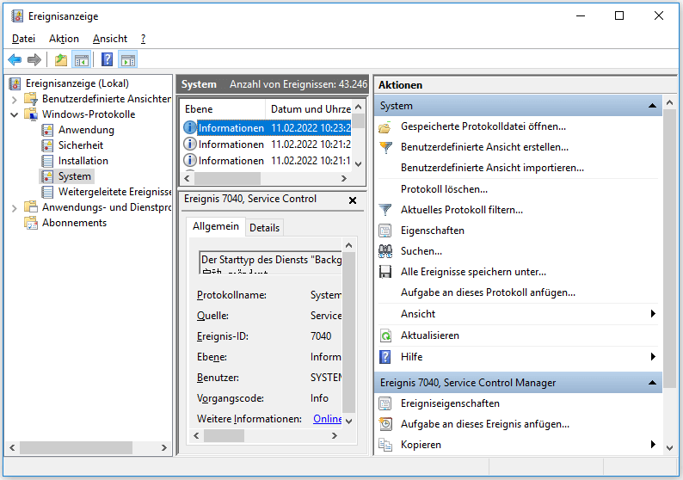Open the Aktion menu in the menu bar
This screenshot has width=683, height=480.
[64, 39]
